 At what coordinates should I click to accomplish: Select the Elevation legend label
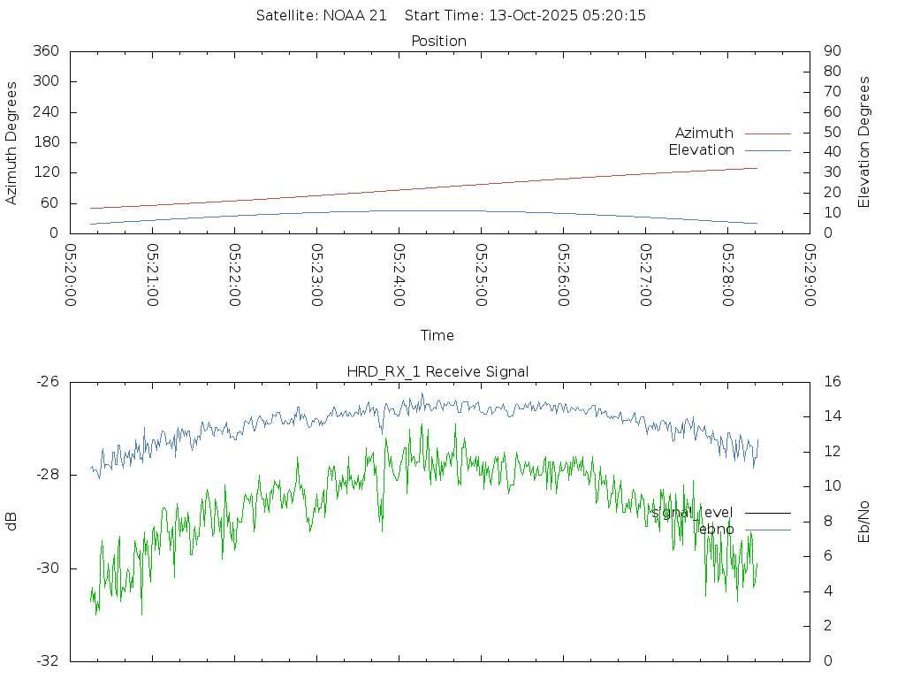pos(701,150)
